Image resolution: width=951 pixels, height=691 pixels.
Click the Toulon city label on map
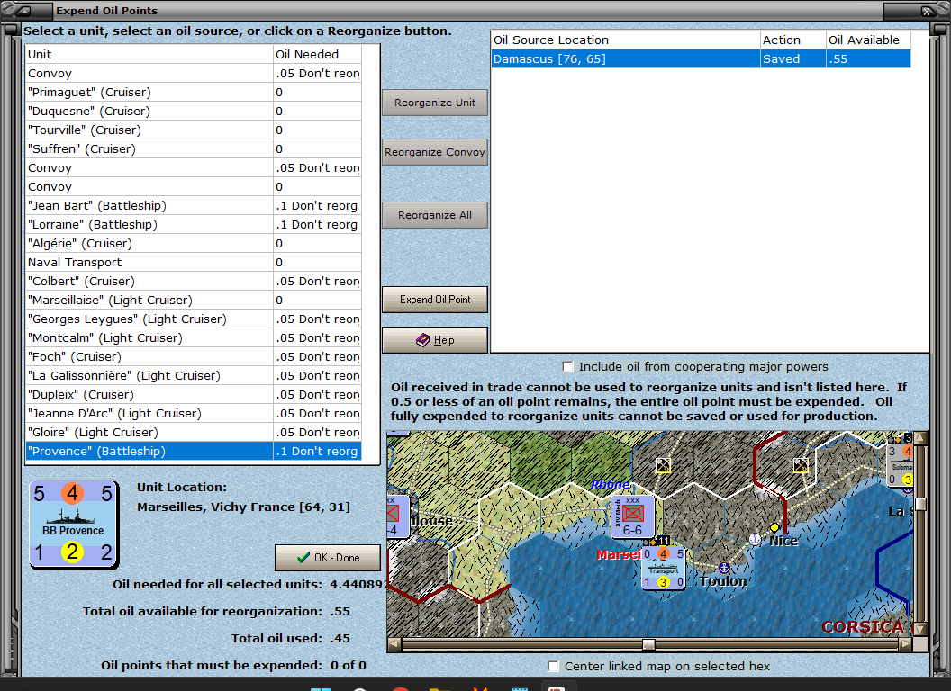coord(723,580)
